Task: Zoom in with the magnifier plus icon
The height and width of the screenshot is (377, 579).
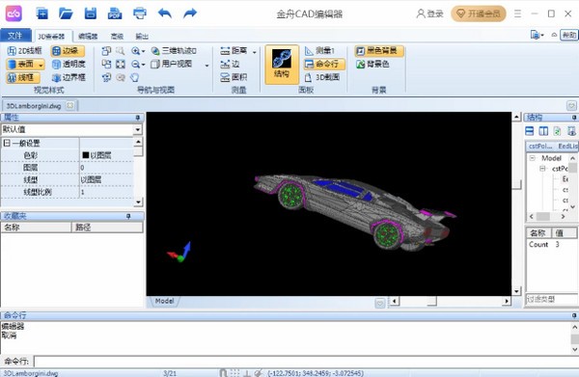Action: (136, 50)
